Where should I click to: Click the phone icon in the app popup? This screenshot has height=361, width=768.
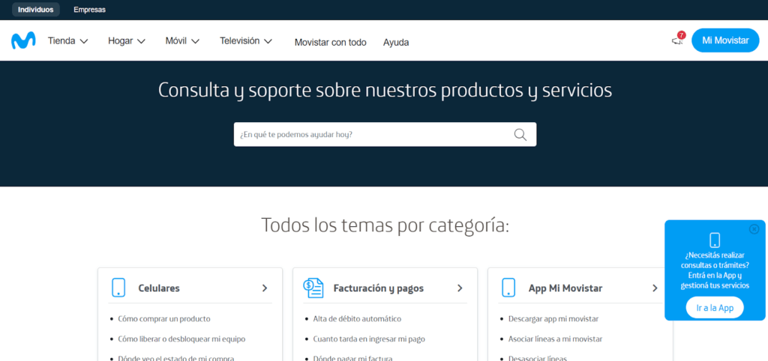coord(715,240)
